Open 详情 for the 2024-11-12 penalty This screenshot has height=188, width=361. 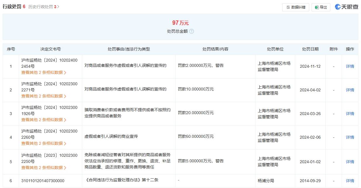click(350, 66)
